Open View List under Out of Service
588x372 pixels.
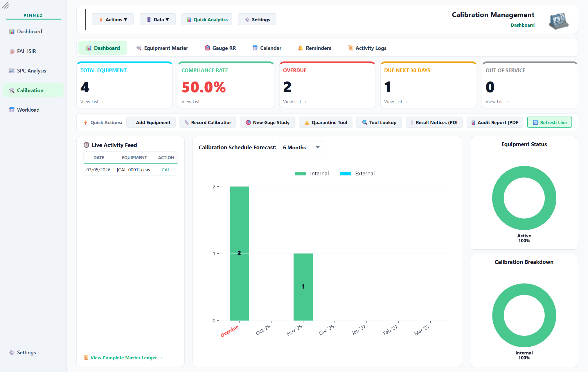pyautogui.click(x=497, y=102)
